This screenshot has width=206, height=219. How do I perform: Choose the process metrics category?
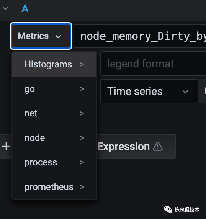coord(54,162)
